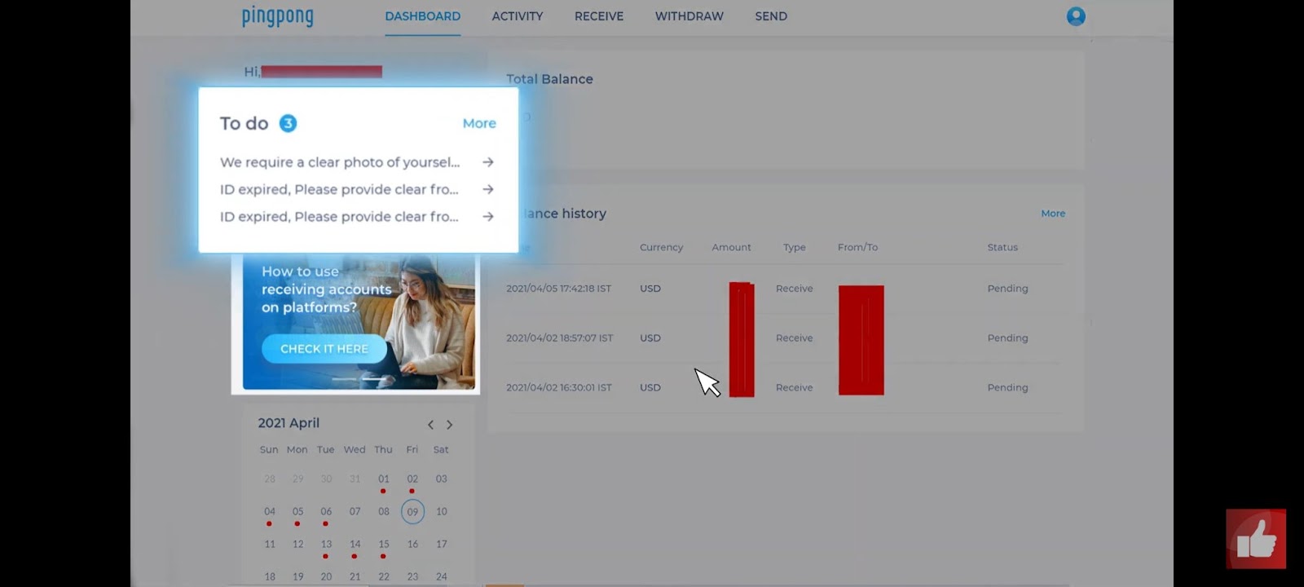Click the thumbs up like icon
Screen dimensions: 1304x587
click(1256, 539)
